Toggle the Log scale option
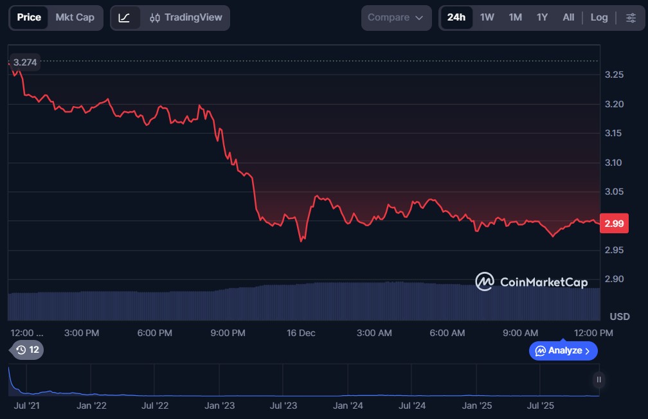This screenshot has width=648, height=419. pyautogui.click(x=598, y=18)
